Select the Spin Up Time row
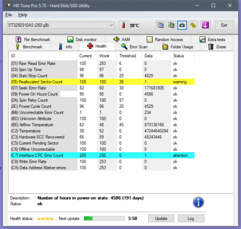Viewport: 241px width, 229px height. pyautogui.click(x=102, y=70)
